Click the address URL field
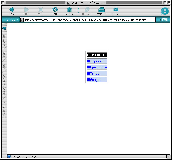 [88, 20]
